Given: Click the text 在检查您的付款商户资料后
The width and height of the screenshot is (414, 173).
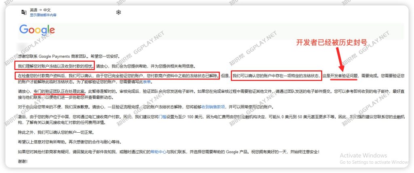Looking at the screenshot, I should (42, 76).
